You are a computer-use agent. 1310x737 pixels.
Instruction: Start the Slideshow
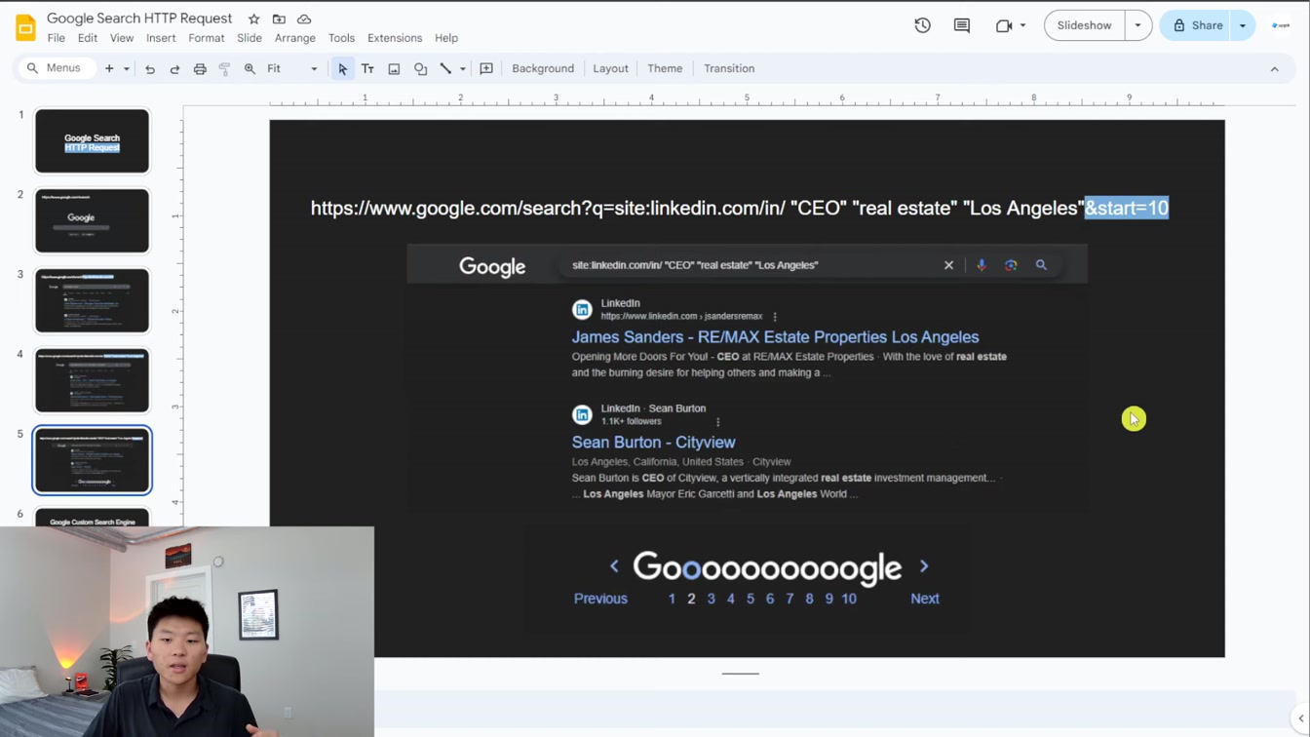click(x=1084, y=25)
